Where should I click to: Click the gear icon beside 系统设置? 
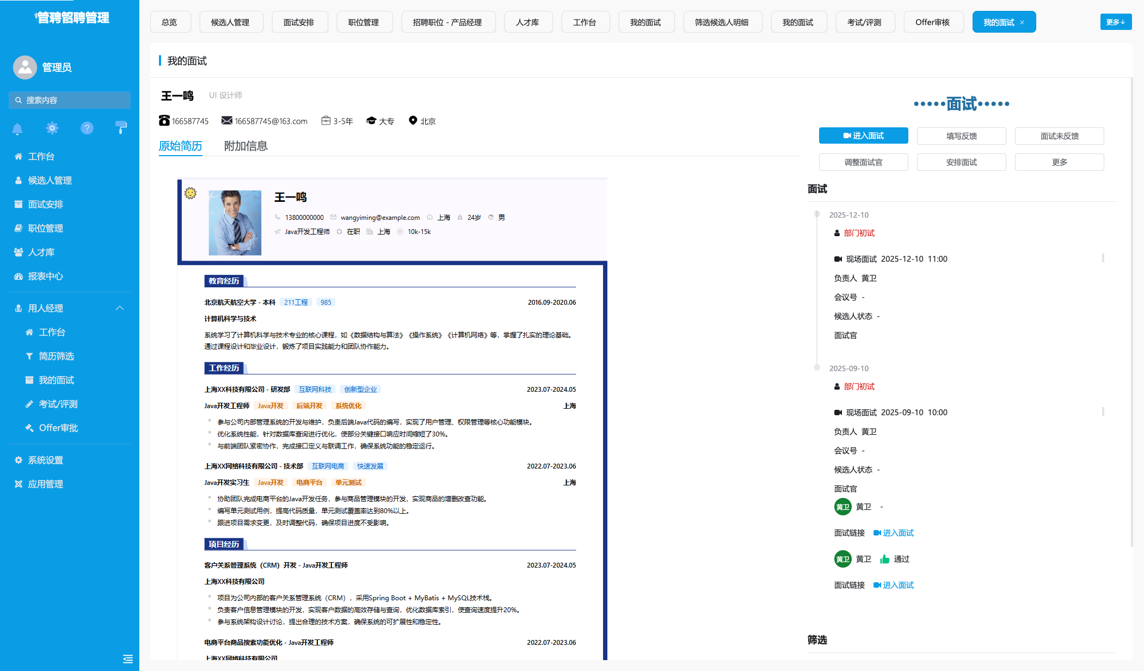click(19, 460)
